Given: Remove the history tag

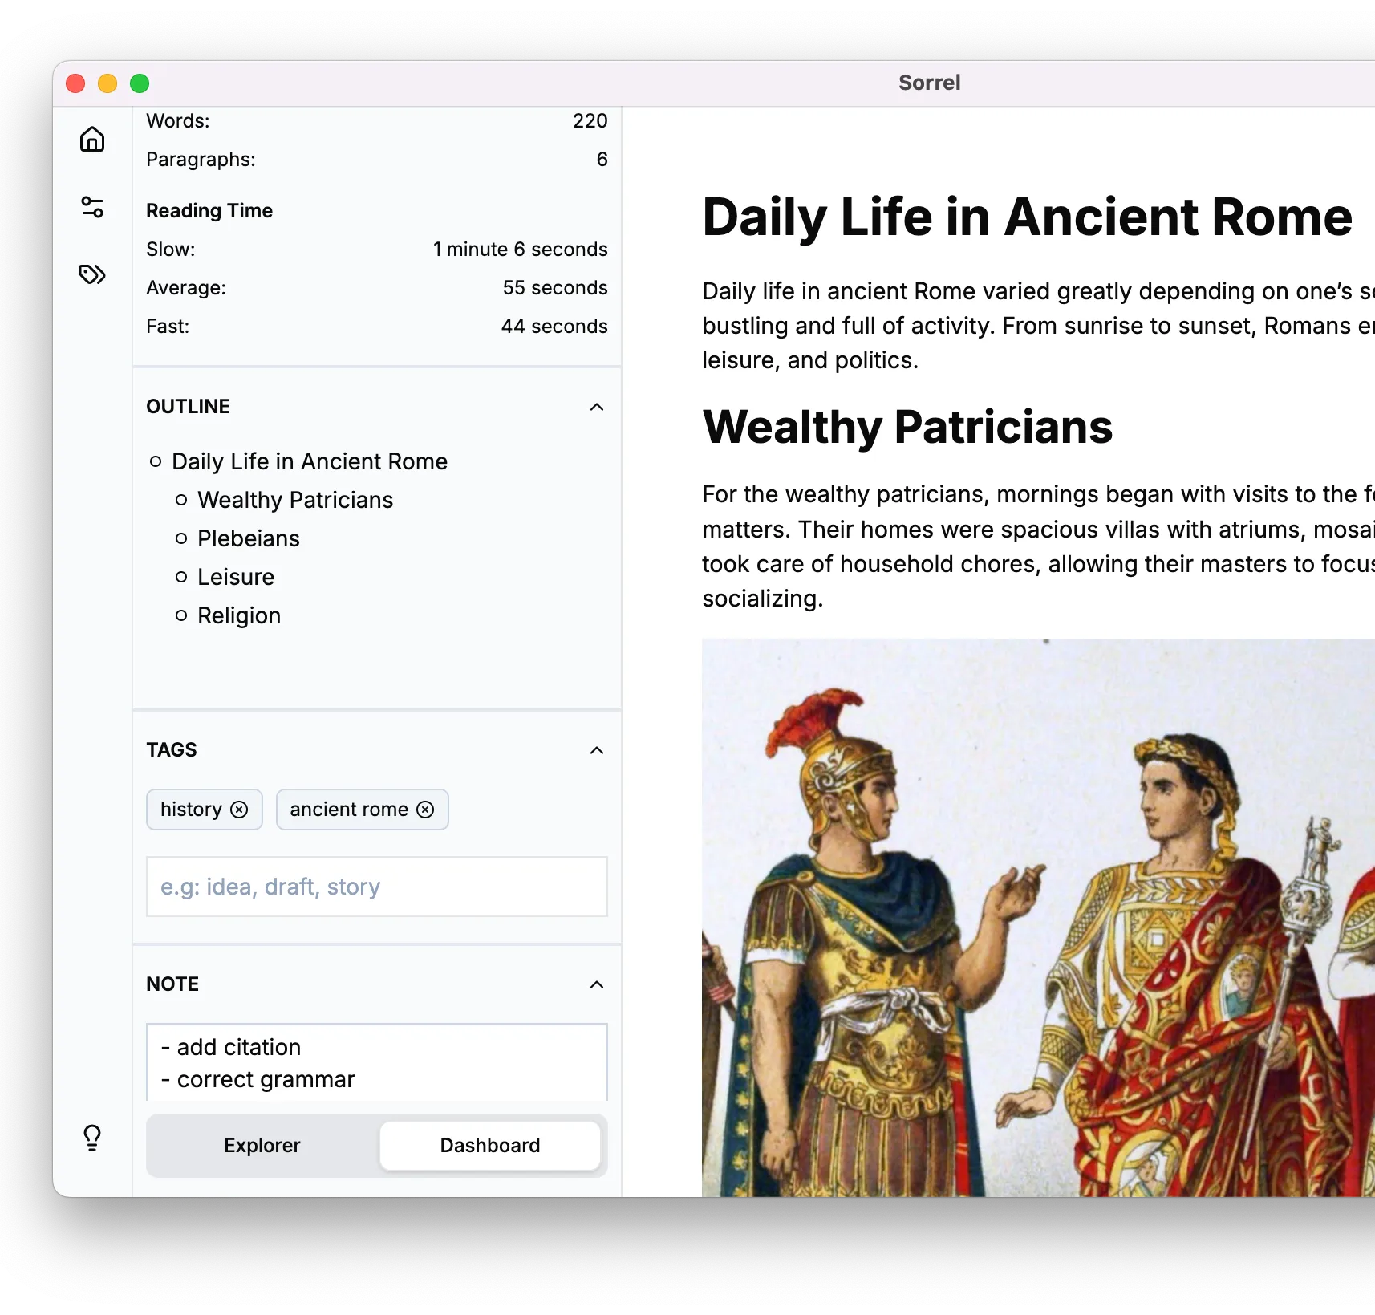Looking at the screenshot, I should pyautogui.click(x=239, y=810).
